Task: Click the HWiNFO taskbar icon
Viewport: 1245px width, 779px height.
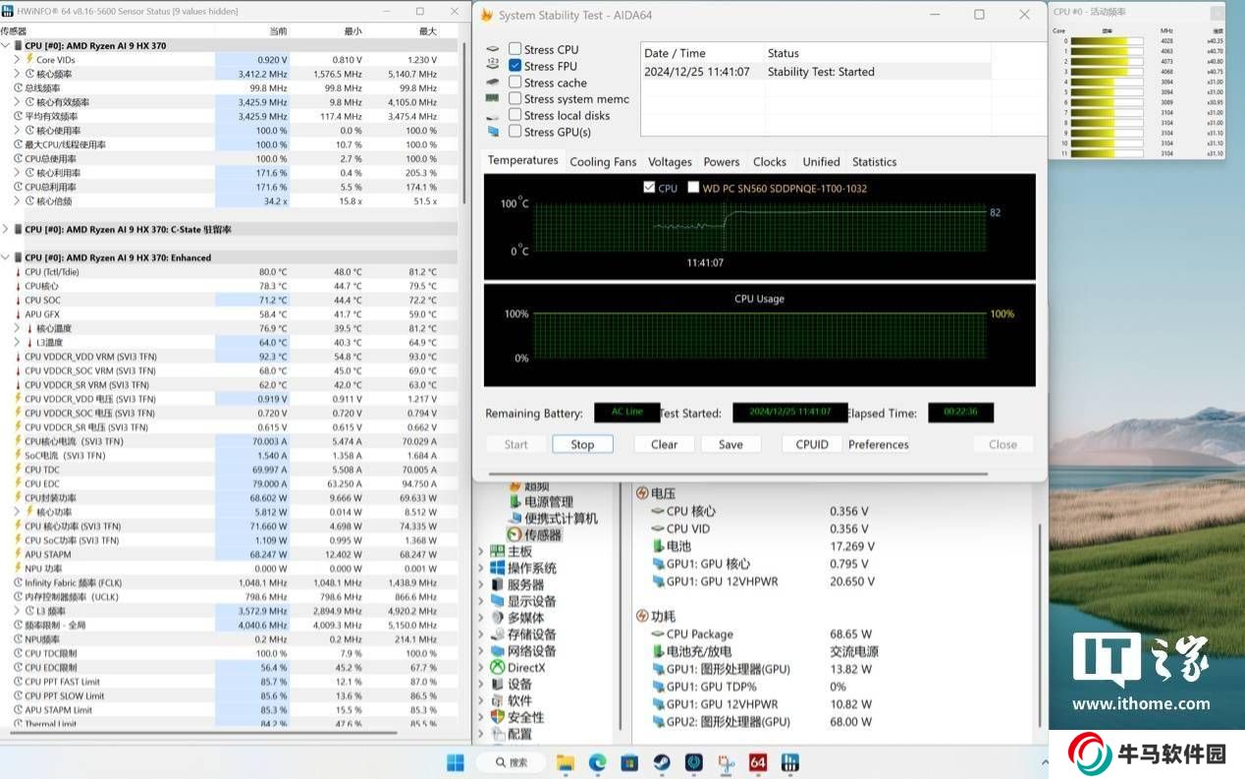Action: click(x=789, y=762)
